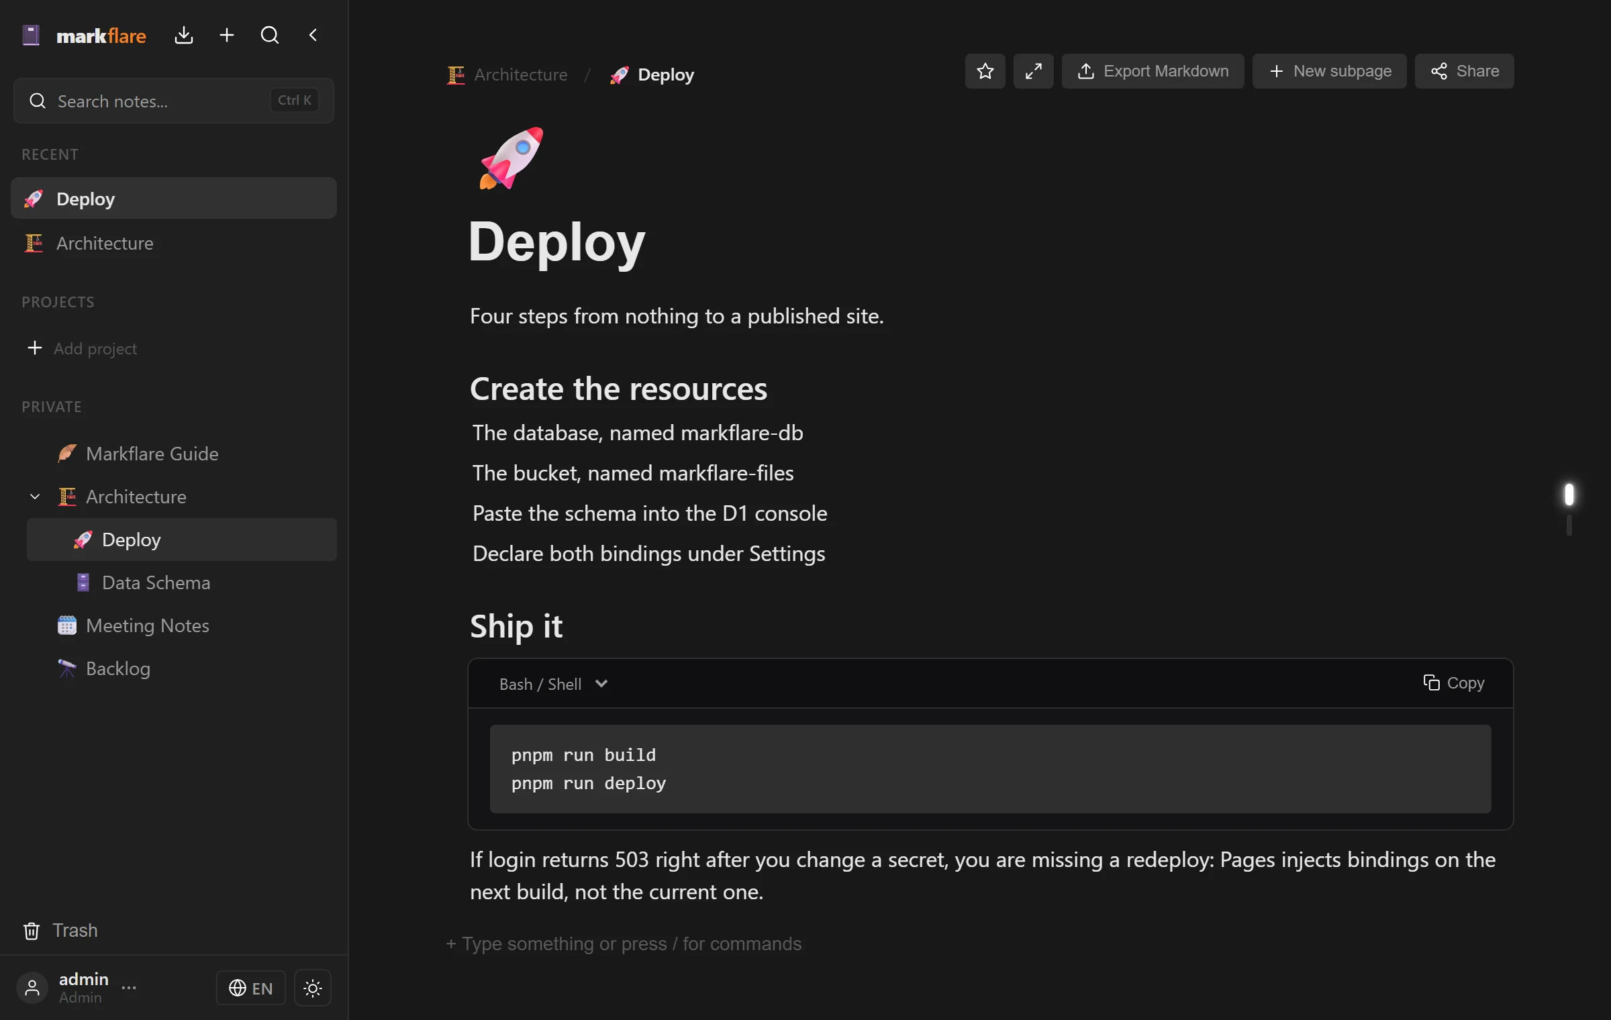
Task: Click 'Paste the schema into the D1 console'
Action: click(650, 513)
